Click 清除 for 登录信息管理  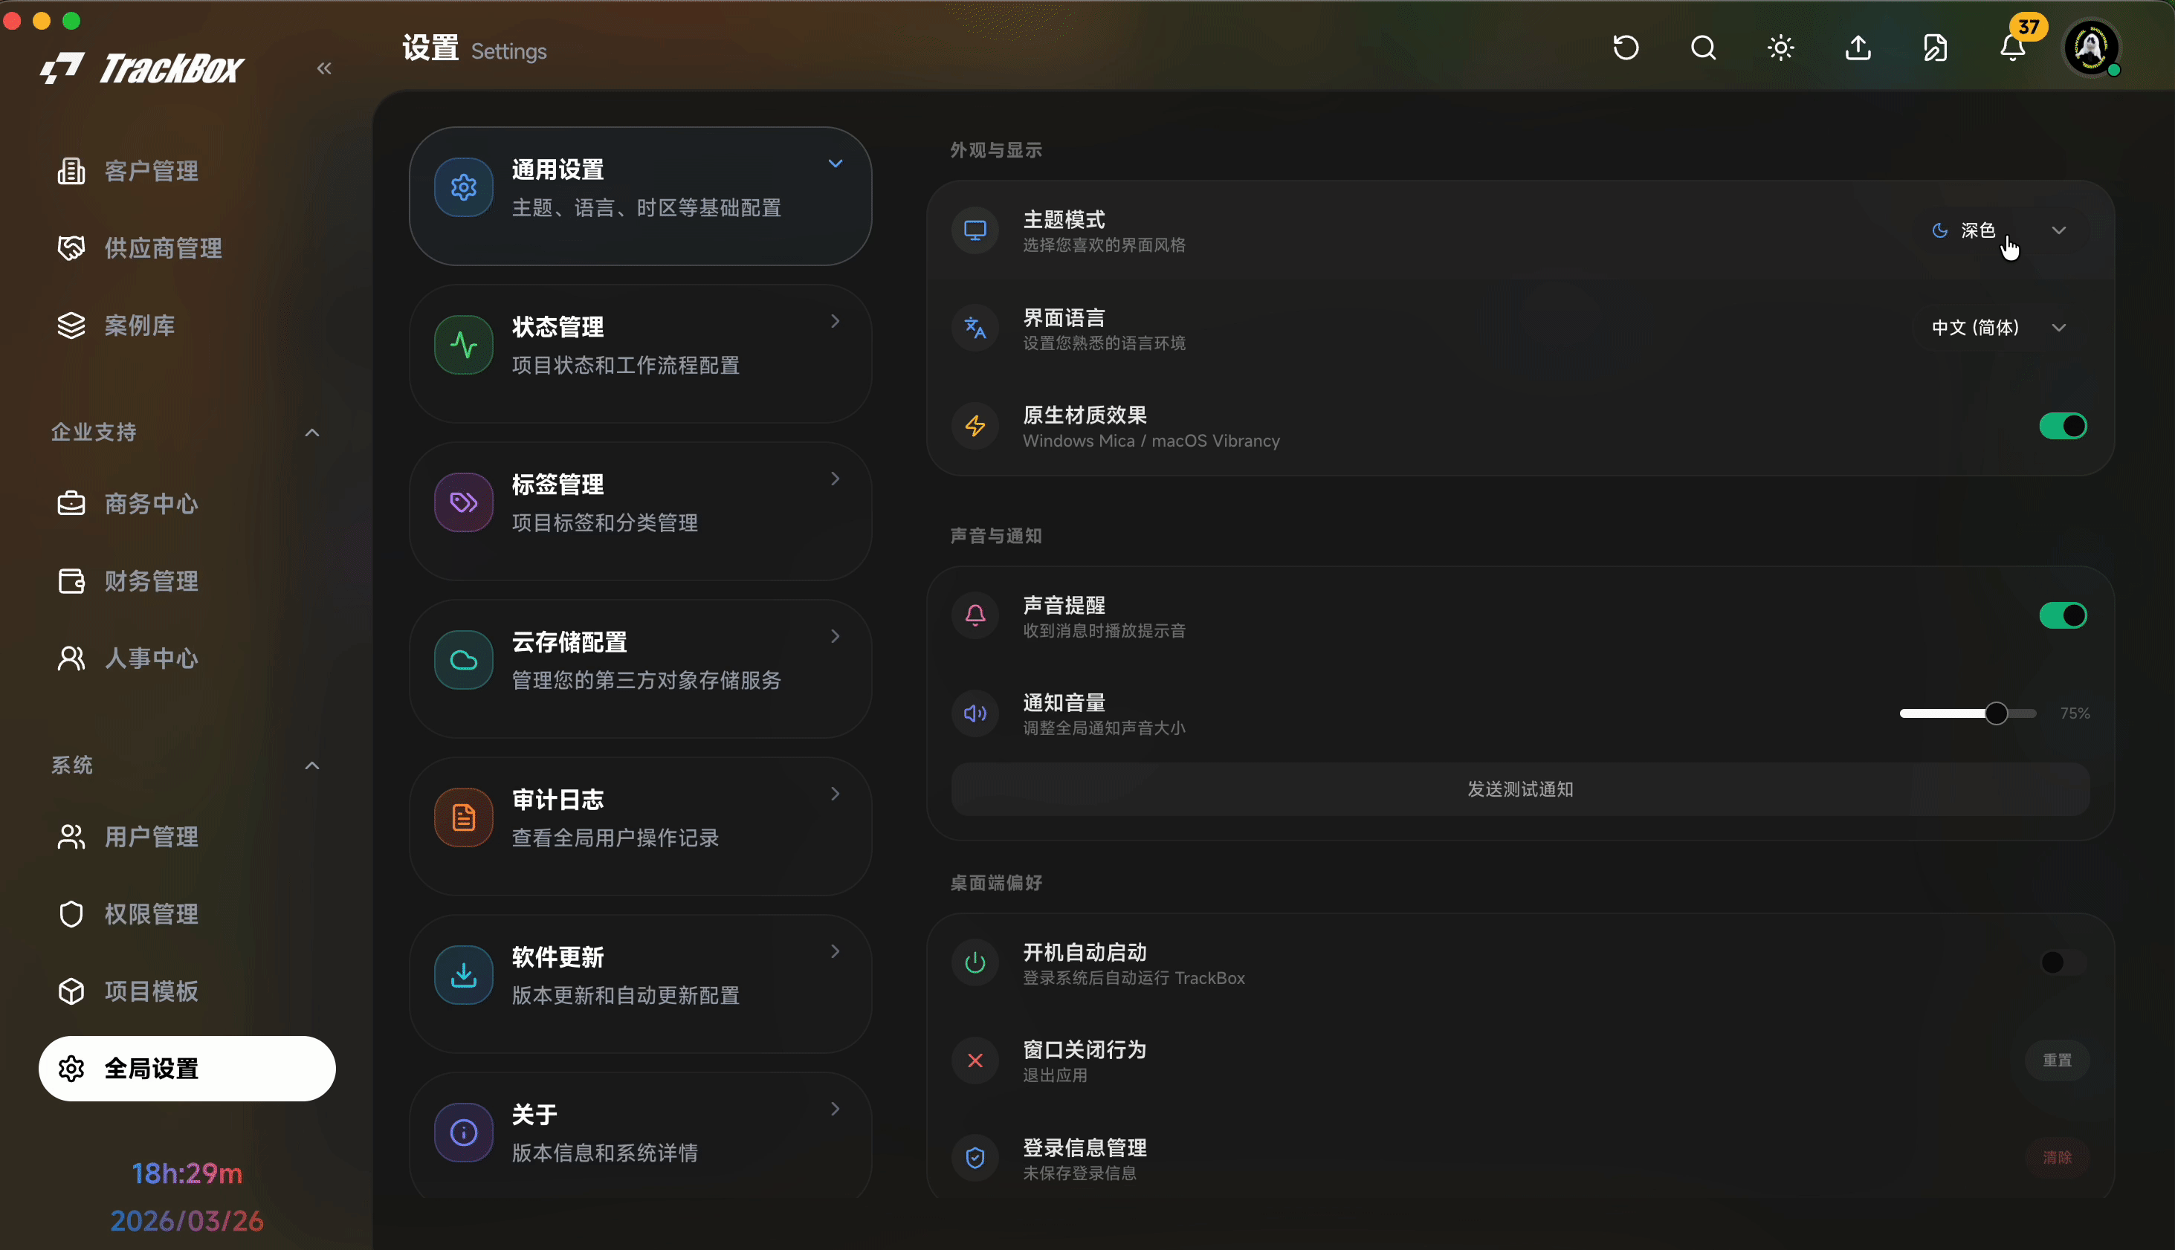2057,1157
